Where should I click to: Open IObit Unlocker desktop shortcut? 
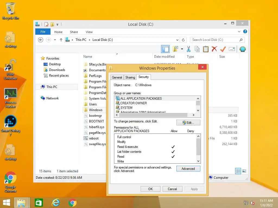tap(11, 70)
